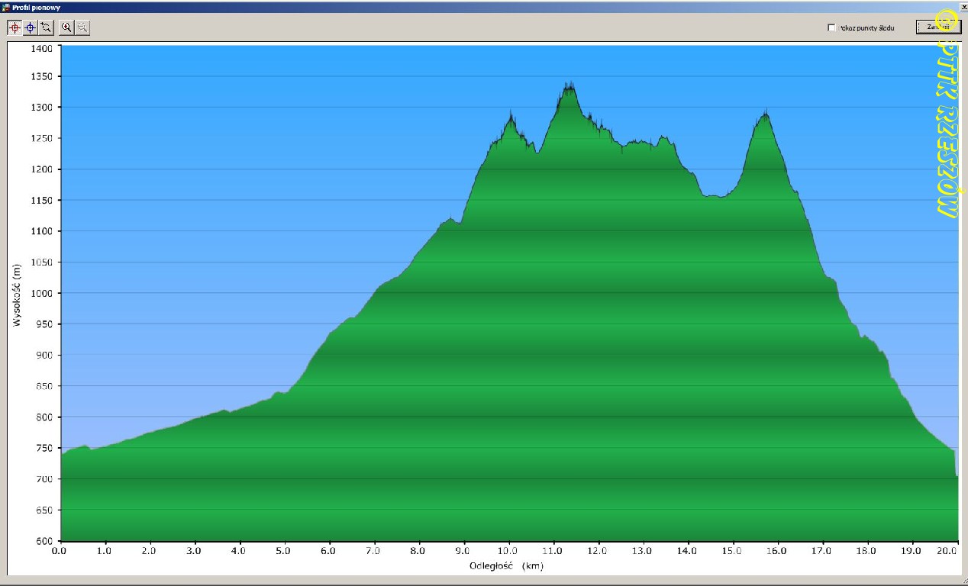Click the 'Odległość (km)' axis label

(x=506, y=565)
